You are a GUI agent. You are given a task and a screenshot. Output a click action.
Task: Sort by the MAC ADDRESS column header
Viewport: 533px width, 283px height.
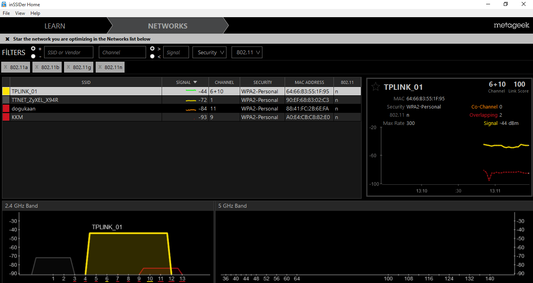click(x=309, y=82)
